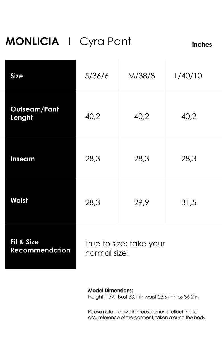
Task: Select the S/36/6 size column header
Action: 97,76
